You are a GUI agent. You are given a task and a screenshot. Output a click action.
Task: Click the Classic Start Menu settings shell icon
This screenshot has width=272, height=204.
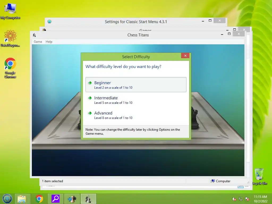pyautogui.click(x=49, y=22)
